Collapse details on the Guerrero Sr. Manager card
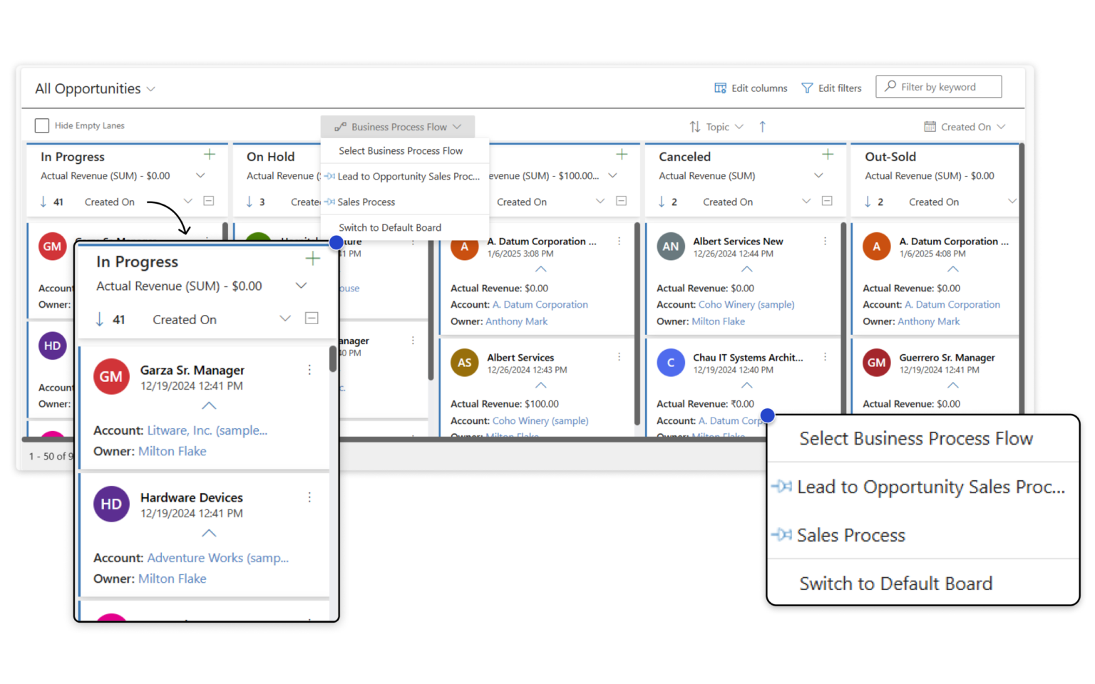The height and width of the screenshot is (684, 1095). pos(953,385)
